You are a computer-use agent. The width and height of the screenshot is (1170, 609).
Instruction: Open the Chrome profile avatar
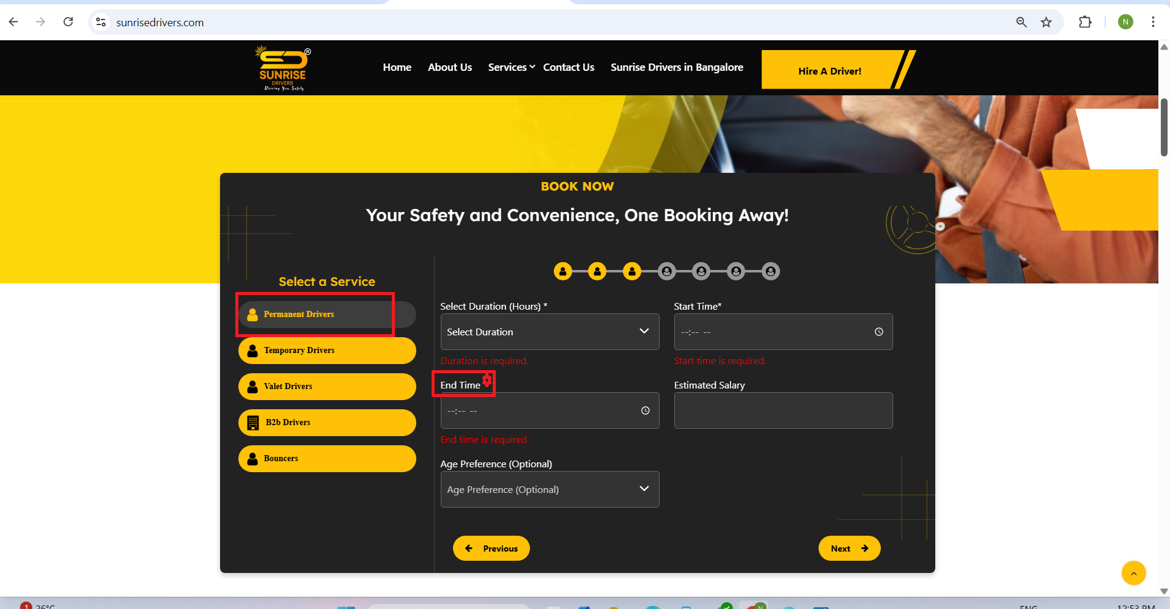1125,22
